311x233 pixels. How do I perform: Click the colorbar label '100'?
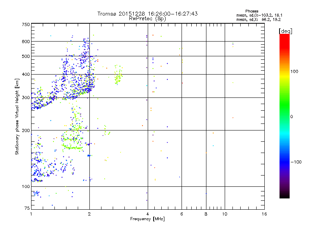pyautogui.click(x=294, y=71)
